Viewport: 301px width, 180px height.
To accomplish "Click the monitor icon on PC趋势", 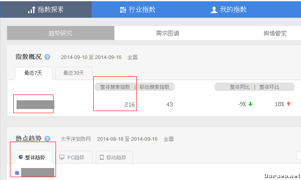I will [62, 157].
